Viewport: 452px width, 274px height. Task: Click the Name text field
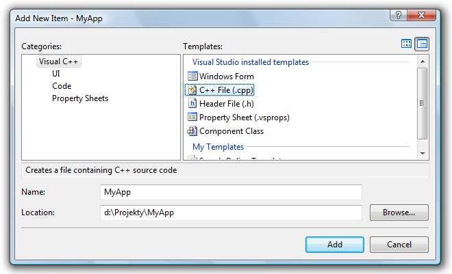pos(231,192)
